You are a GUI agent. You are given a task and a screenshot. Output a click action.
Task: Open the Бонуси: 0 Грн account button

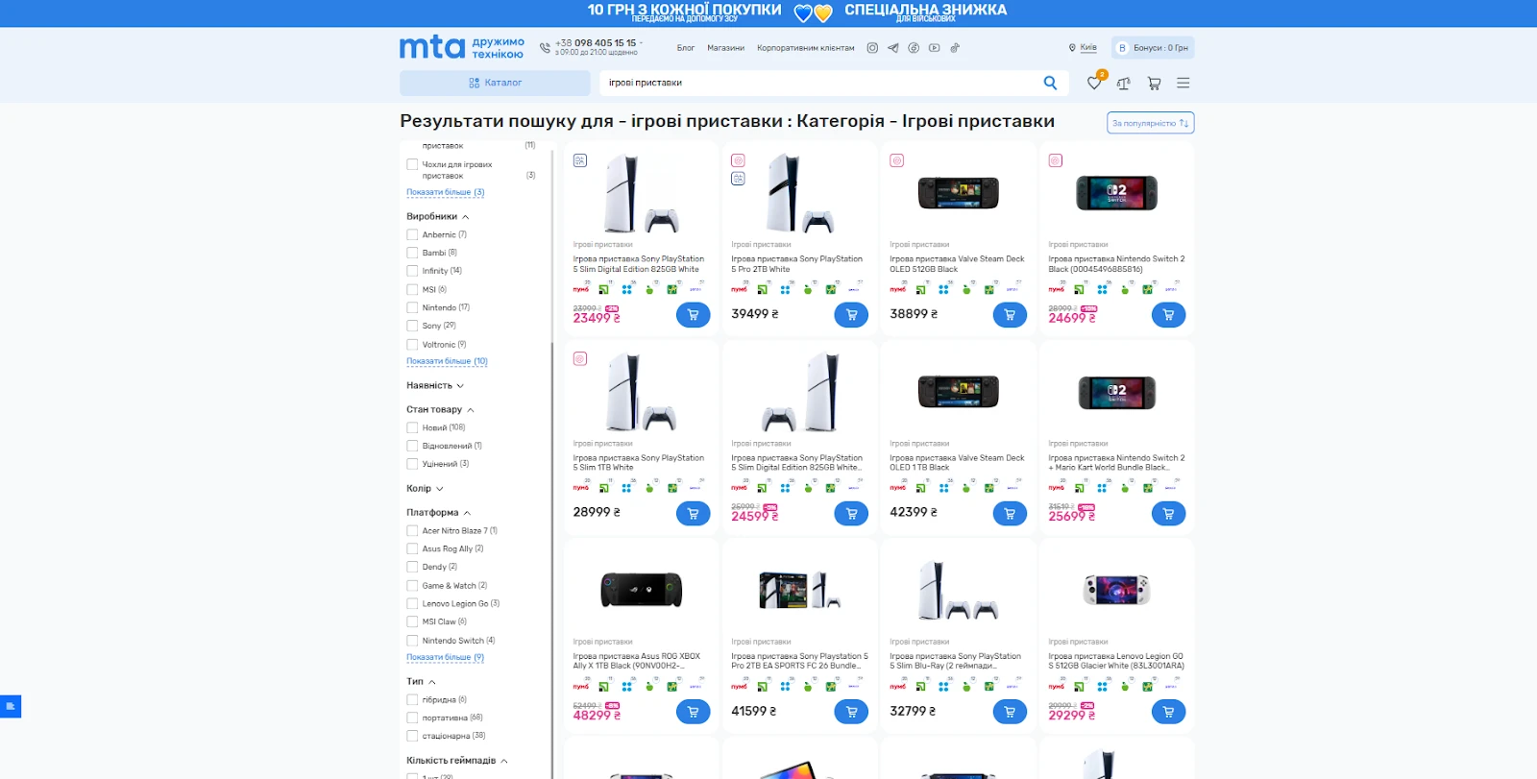[x=1153, y=48]
